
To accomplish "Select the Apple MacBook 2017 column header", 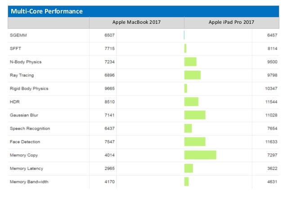I will click(136, 22).
